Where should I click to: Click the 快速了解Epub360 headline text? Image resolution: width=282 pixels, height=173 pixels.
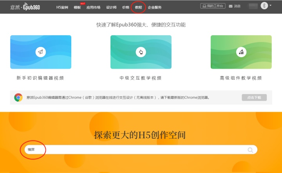(141, 25)
